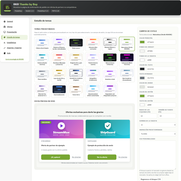
Task: Pick the Atardecer theme card
Action: (x=59, y=59)
